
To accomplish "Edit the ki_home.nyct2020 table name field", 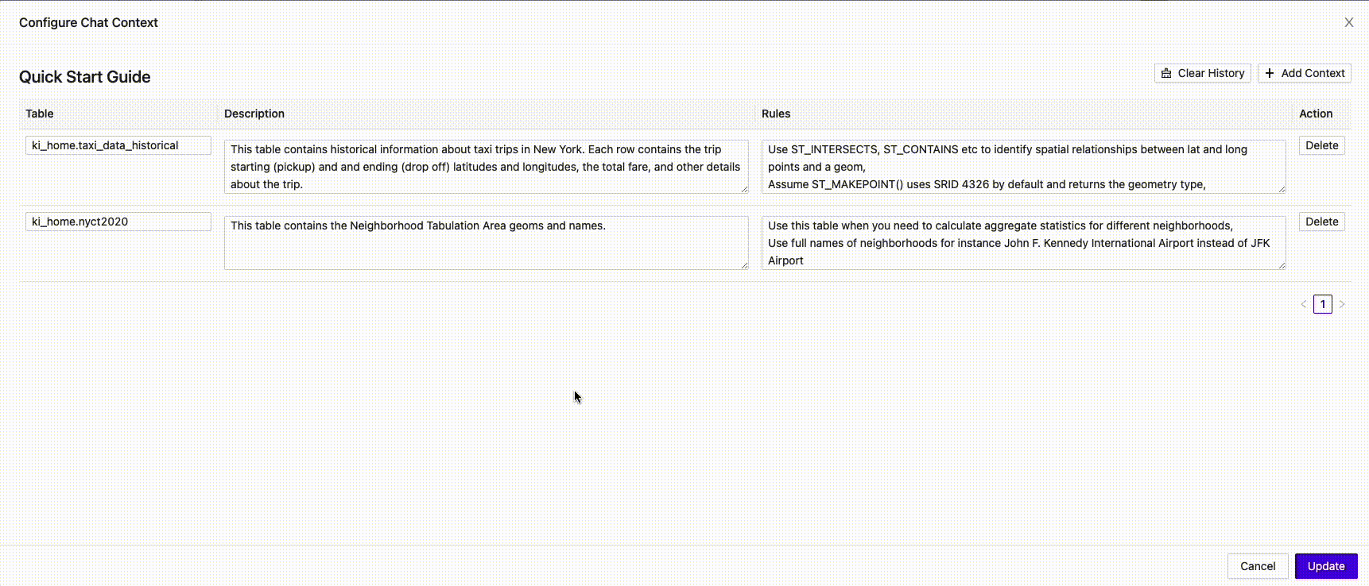I will pos(118,222).
